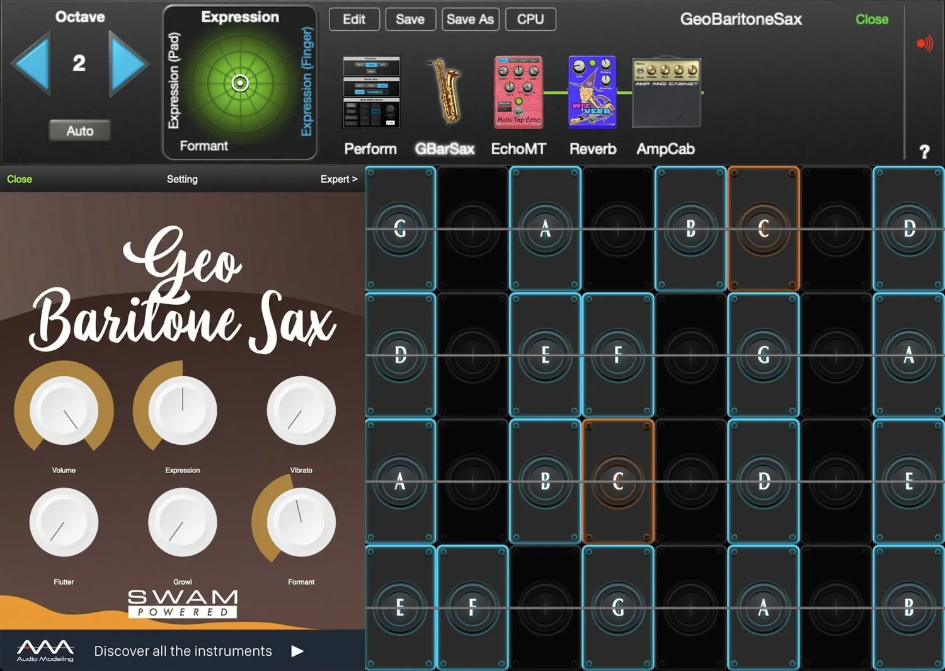Open the EchoMT Multi-Tap Echo pedal
945x671 pixels.
518,92
